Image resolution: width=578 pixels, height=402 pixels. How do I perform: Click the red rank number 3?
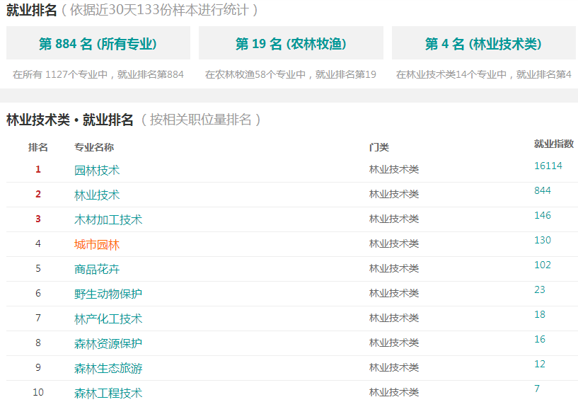(38, 219)
